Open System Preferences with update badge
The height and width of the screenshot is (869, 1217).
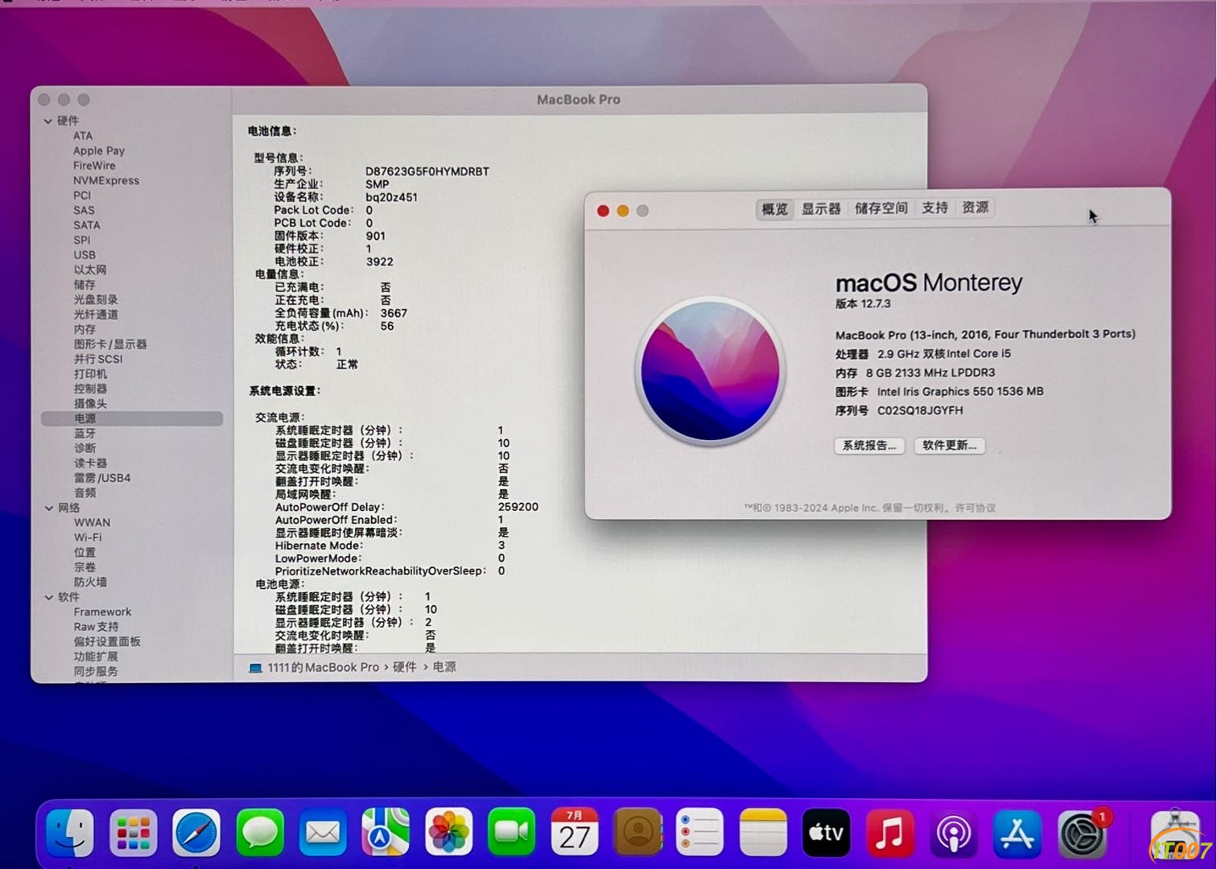[x=1081, y=834]
